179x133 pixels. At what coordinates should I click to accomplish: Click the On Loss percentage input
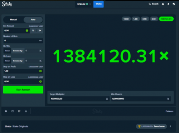[34, 61]
